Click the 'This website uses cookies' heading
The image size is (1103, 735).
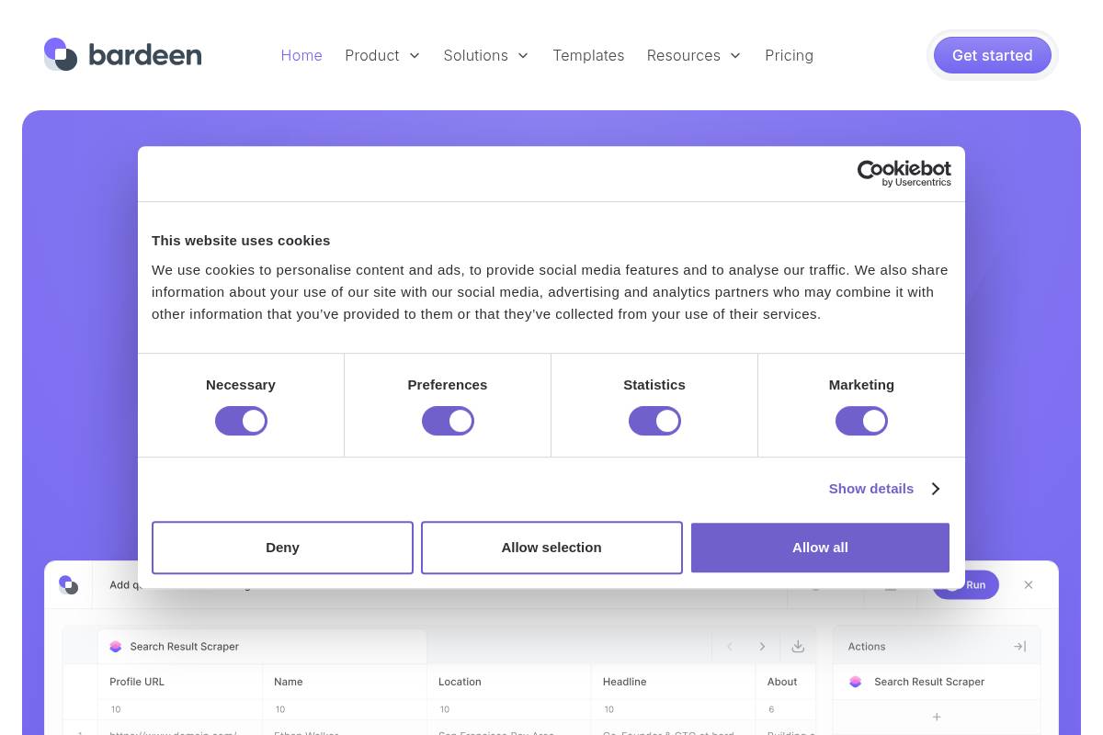[x=241, y=241]
